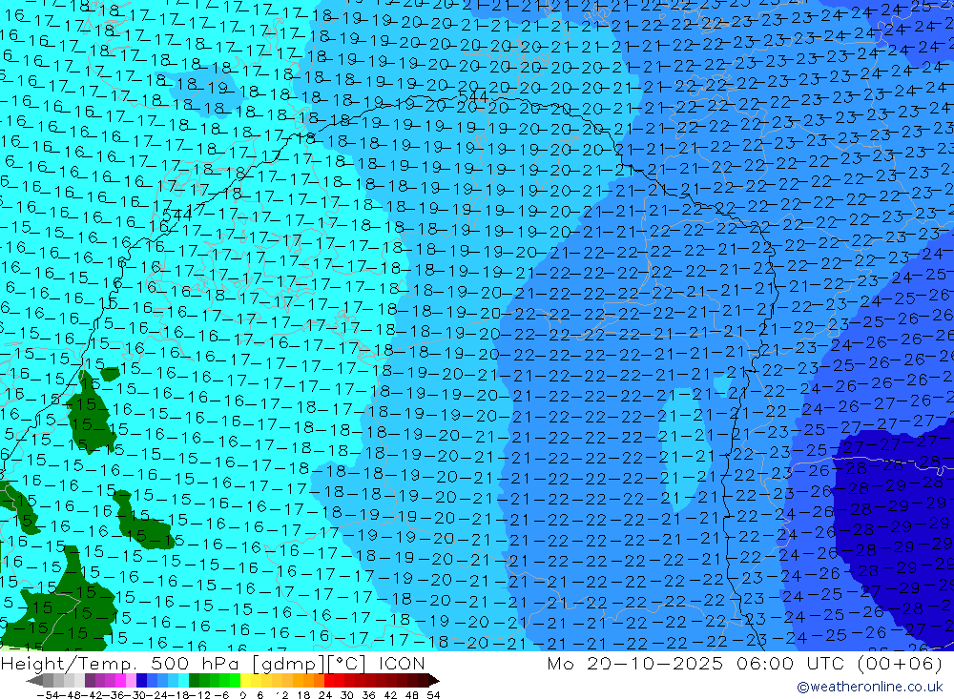Image resolution: width=954 pixels, height=699 pixels.
Task: Click the bright red swatch at 24 on the scale
Action: 329,680
